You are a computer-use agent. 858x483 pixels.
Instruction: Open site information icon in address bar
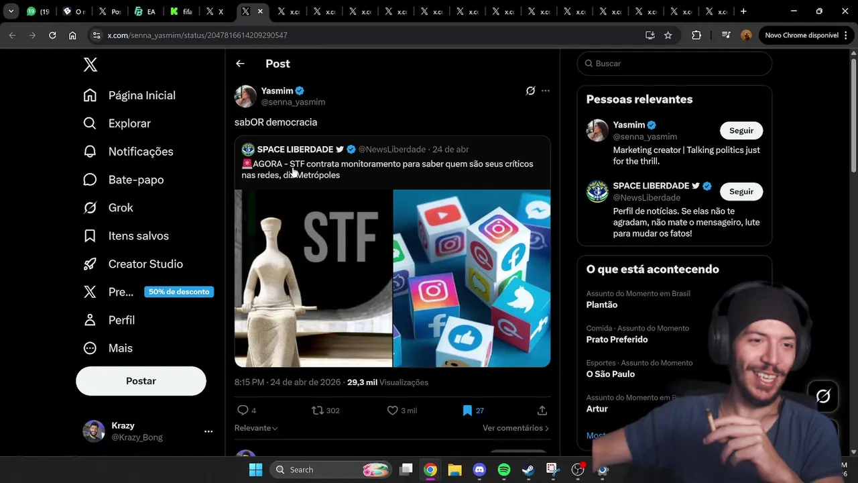[97, 35]
